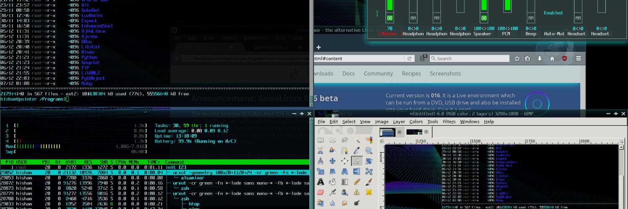Select the Scissors Select tool

pyautogui.click(x=320, y=150)
